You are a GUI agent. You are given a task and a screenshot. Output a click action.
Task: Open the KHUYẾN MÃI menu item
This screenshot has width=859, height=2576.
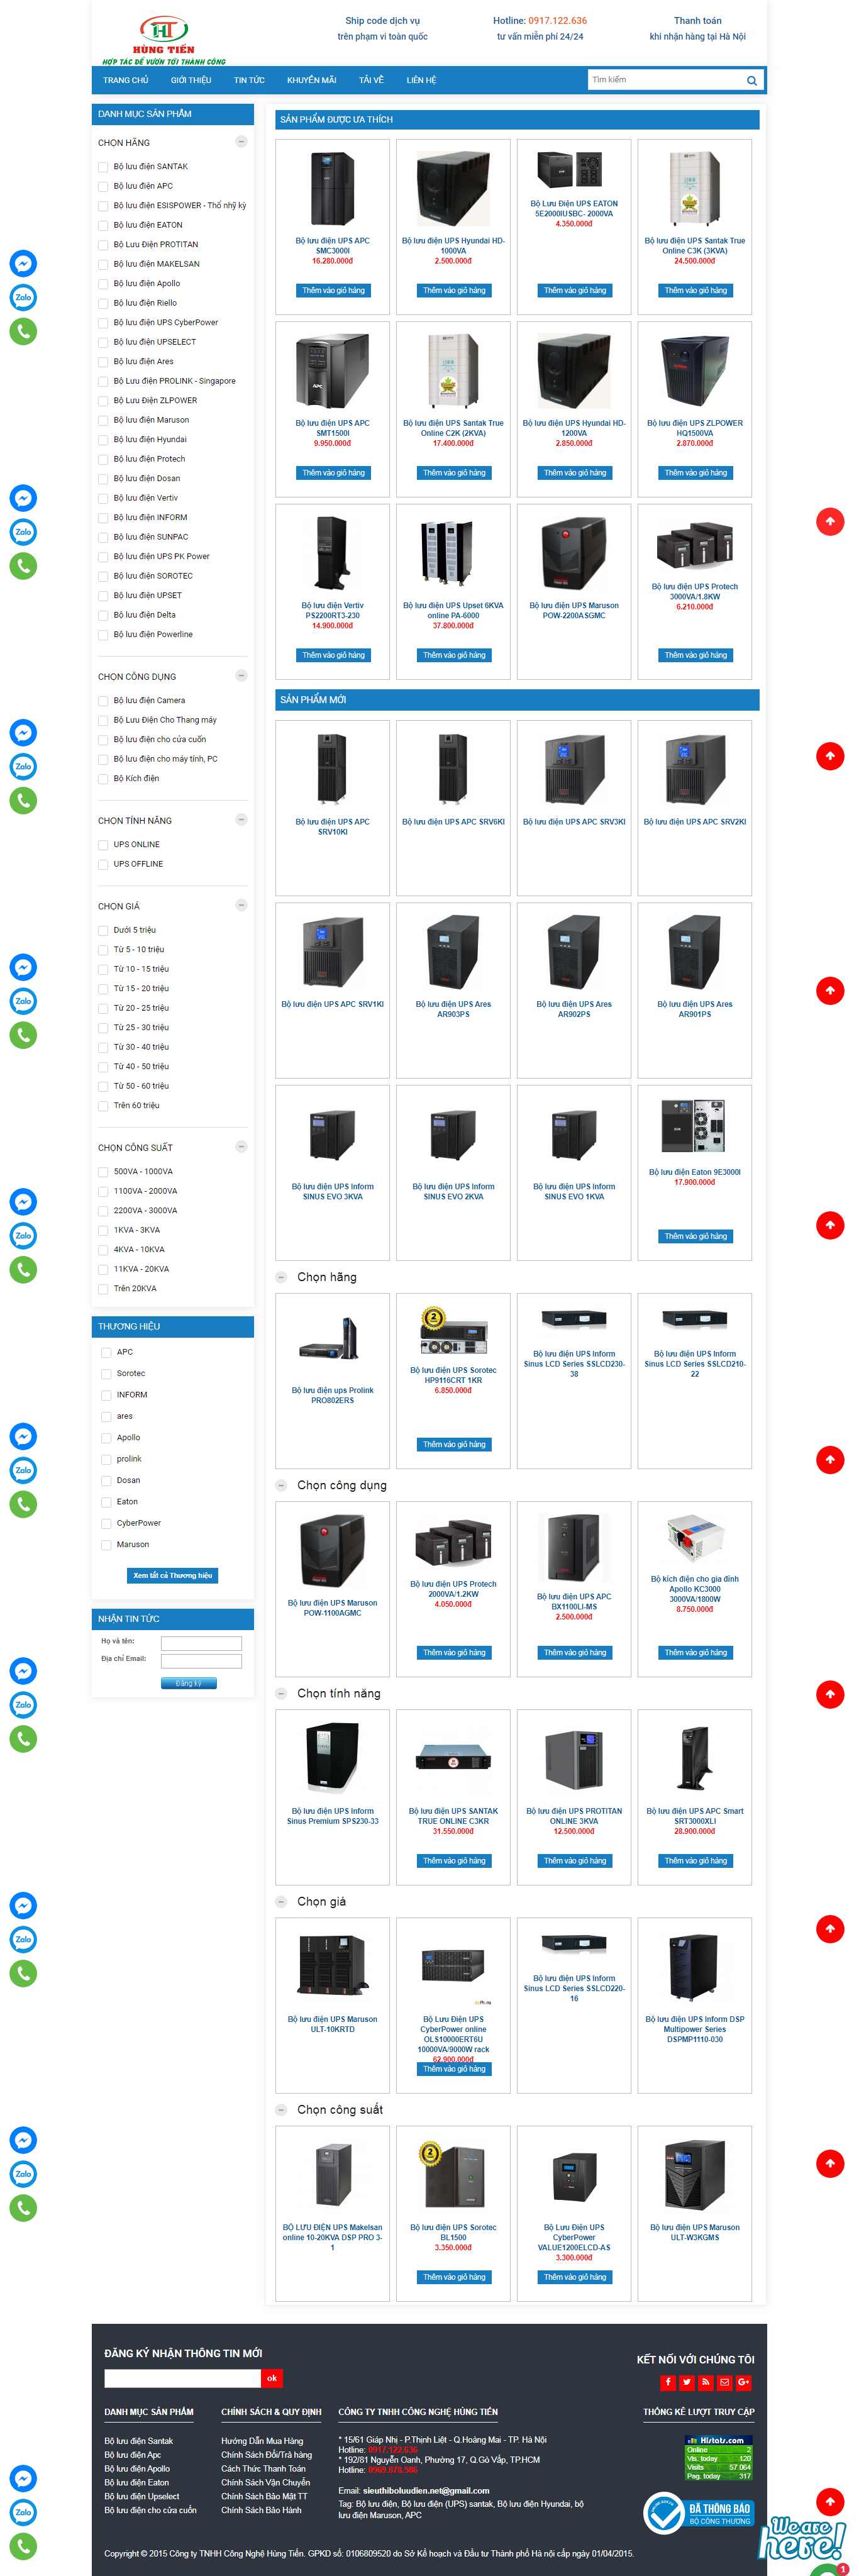[x=311, y=80]
